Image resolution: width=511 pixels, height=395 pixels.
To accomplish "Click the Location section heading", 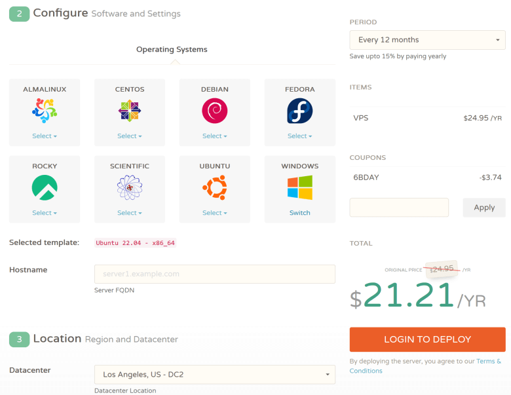I will [58, 339].
